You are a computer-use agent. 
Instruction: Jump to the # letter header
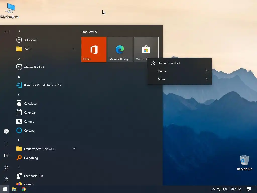[19, 31]
